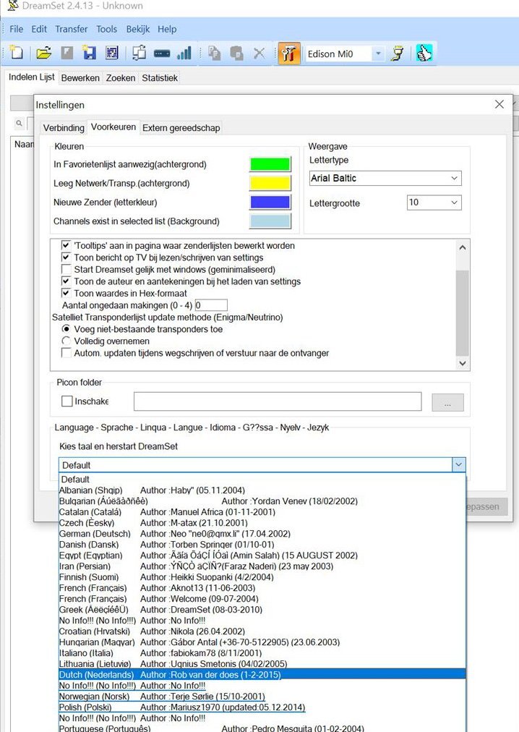Screen dimensions: 519x732
Task: Open a settings file with folder icon
Action: click(x=44, y=54)
